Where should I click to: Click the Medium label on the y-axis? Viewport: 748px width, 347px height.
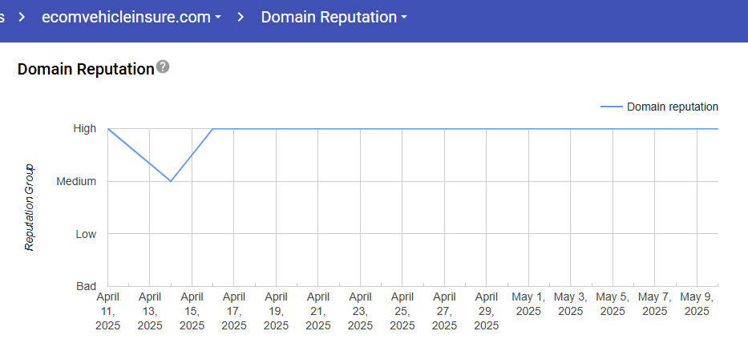pos(76,181)
